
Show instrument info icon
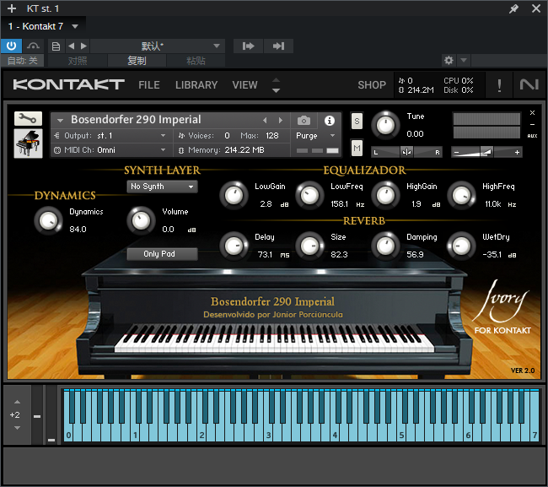(329, 121)
